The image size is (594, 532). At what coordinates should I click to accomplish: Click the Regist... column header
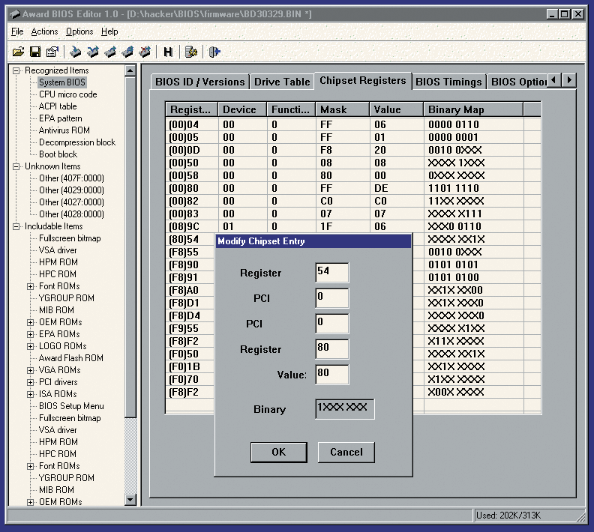point(191,109)
